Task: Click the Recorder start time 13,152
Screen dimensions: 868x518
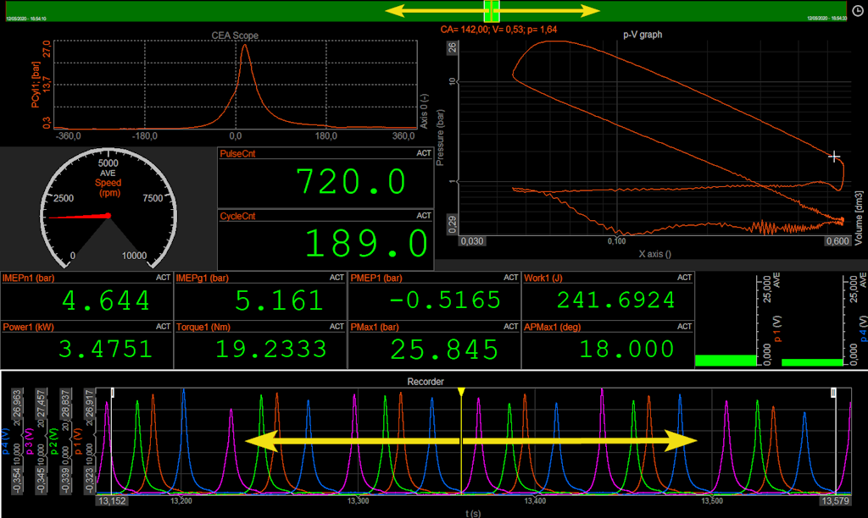Action: (x=112, y=501)
